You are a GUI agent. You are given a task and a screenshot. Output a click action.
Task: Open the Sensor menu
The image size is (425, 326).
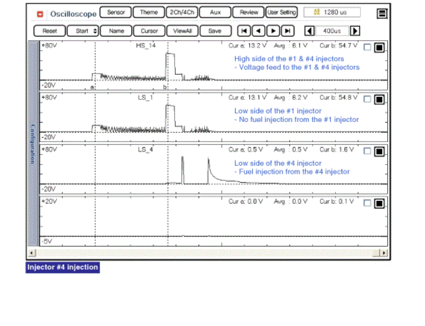(116, 12)
